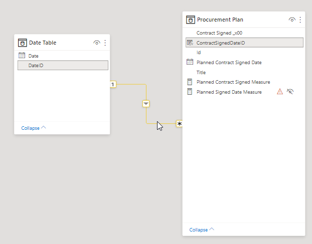Toggle Date Table visibility eye icon
312x244 pixels.
click(x=97, y=43)
